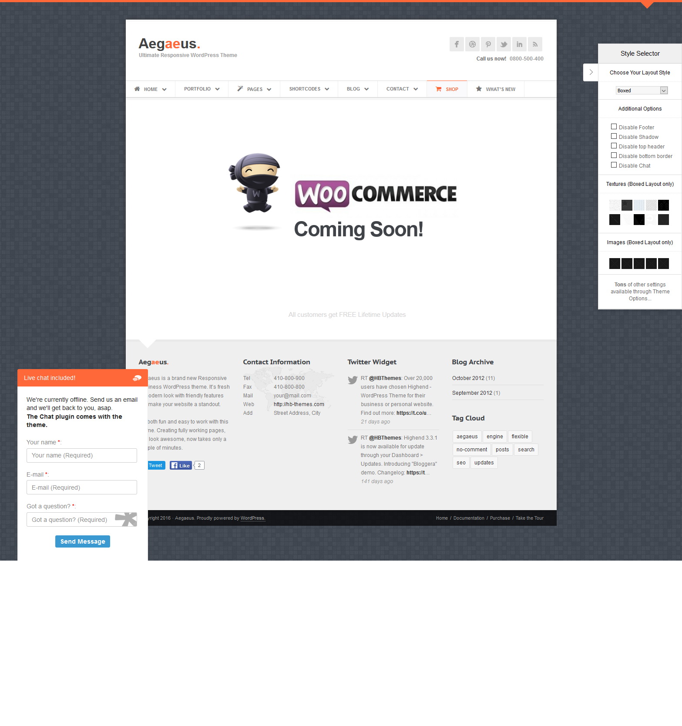The height and width of the screenshot is (726, 682).
Task: Expand the PORTFOLIO menu dropdown arrow
Action: point(217,89)
